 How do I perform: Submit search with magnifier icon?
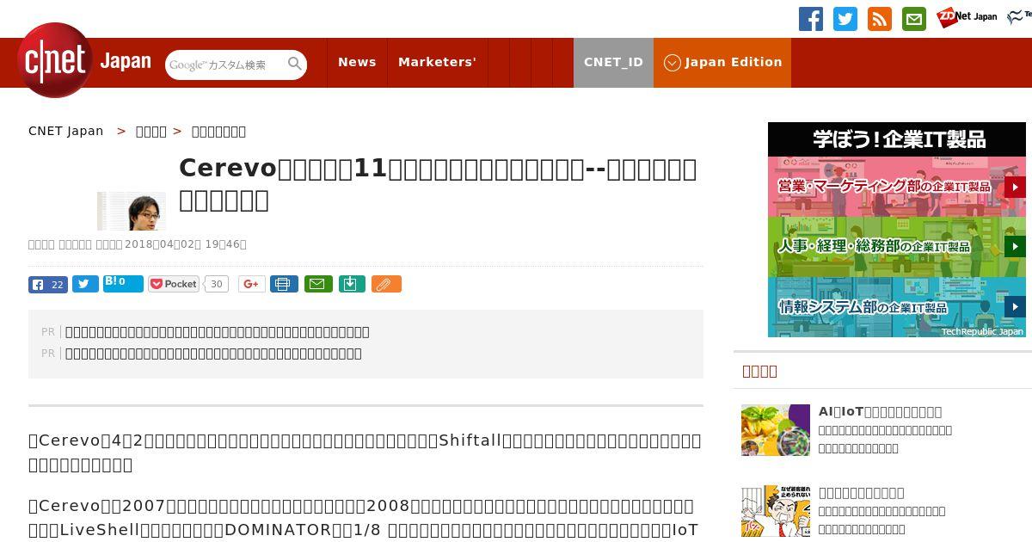[x=295, y=65]
